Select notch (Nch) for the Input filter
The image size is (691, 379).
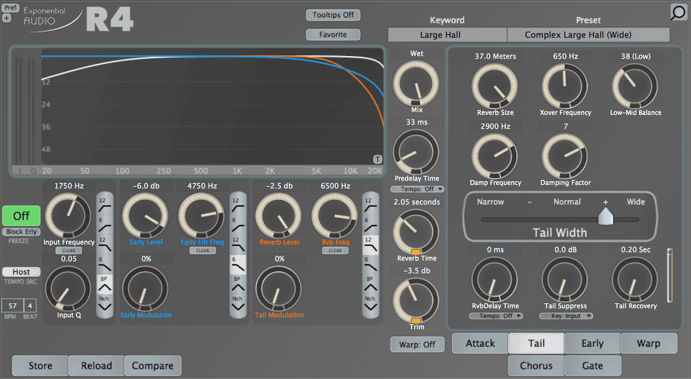pos(105,303)
